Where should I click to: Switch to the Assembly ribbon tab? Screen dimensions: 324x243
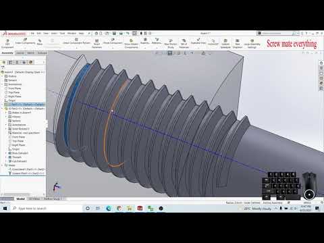point(7,53)
